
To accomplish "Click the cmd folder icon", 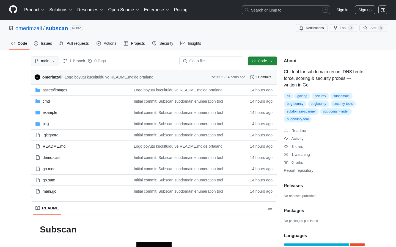I will click(x=38, y=101).
